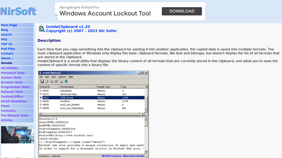Viewport: 282px width, 158px height.
Task: Sort by the Format ID column header
Action: pos(49,87)
